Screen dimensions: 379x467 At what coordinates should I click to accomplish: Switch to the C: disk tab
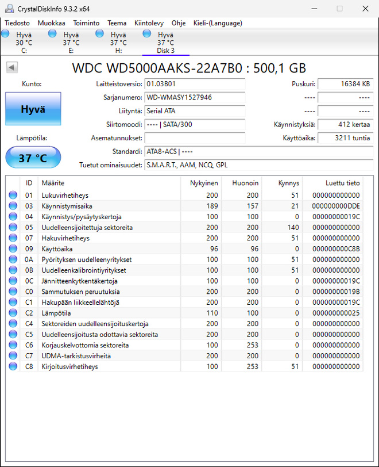(24, 43)
